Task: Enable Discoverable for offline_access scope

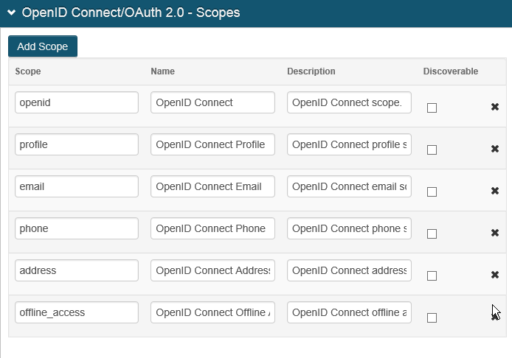Action: click(432, 317)
